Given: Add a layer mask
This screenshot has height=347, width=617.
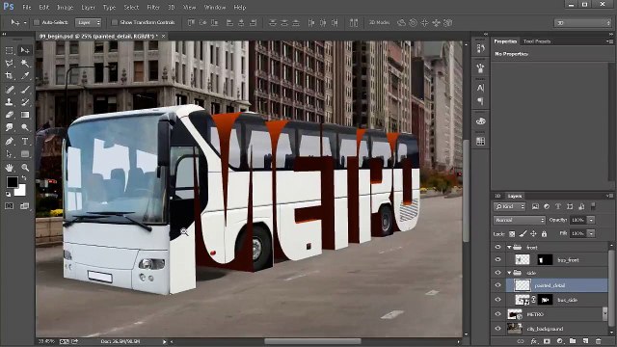Looking at the screenshot, I should coord(547,341).
